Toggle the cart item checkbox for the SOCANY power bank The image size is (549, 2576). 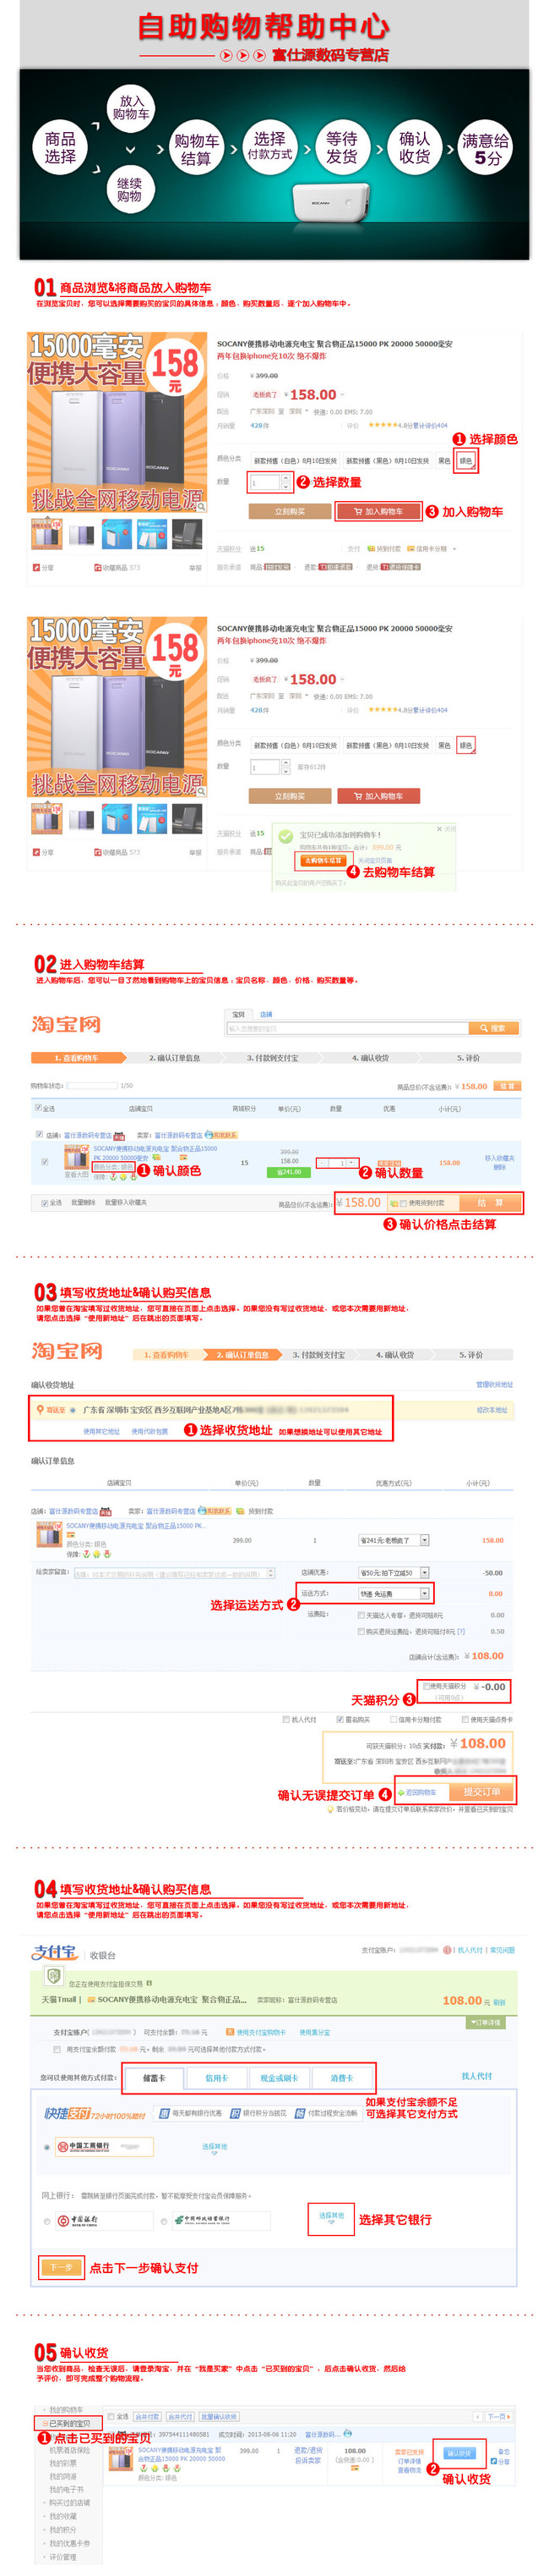[45, 1162]
